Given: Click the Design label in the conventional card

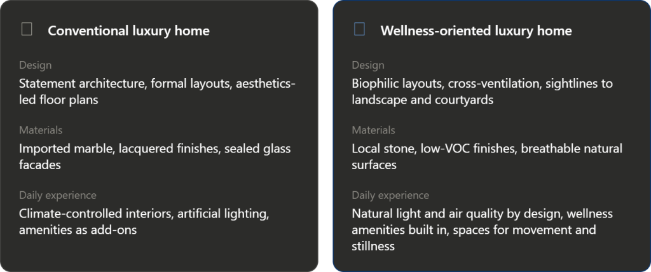Looking at the screenshot, I should click(36, 65).
